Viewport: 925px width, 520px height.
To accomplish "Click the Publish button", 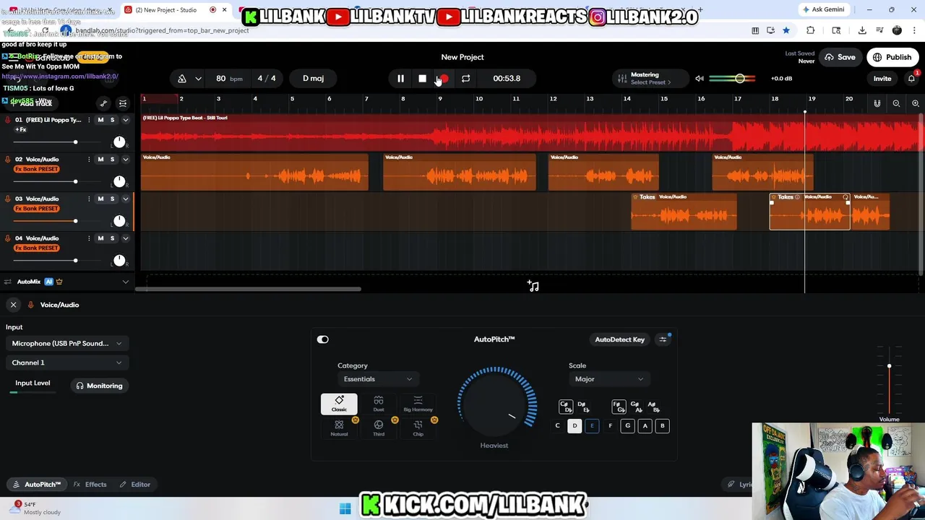I will 892,57.
